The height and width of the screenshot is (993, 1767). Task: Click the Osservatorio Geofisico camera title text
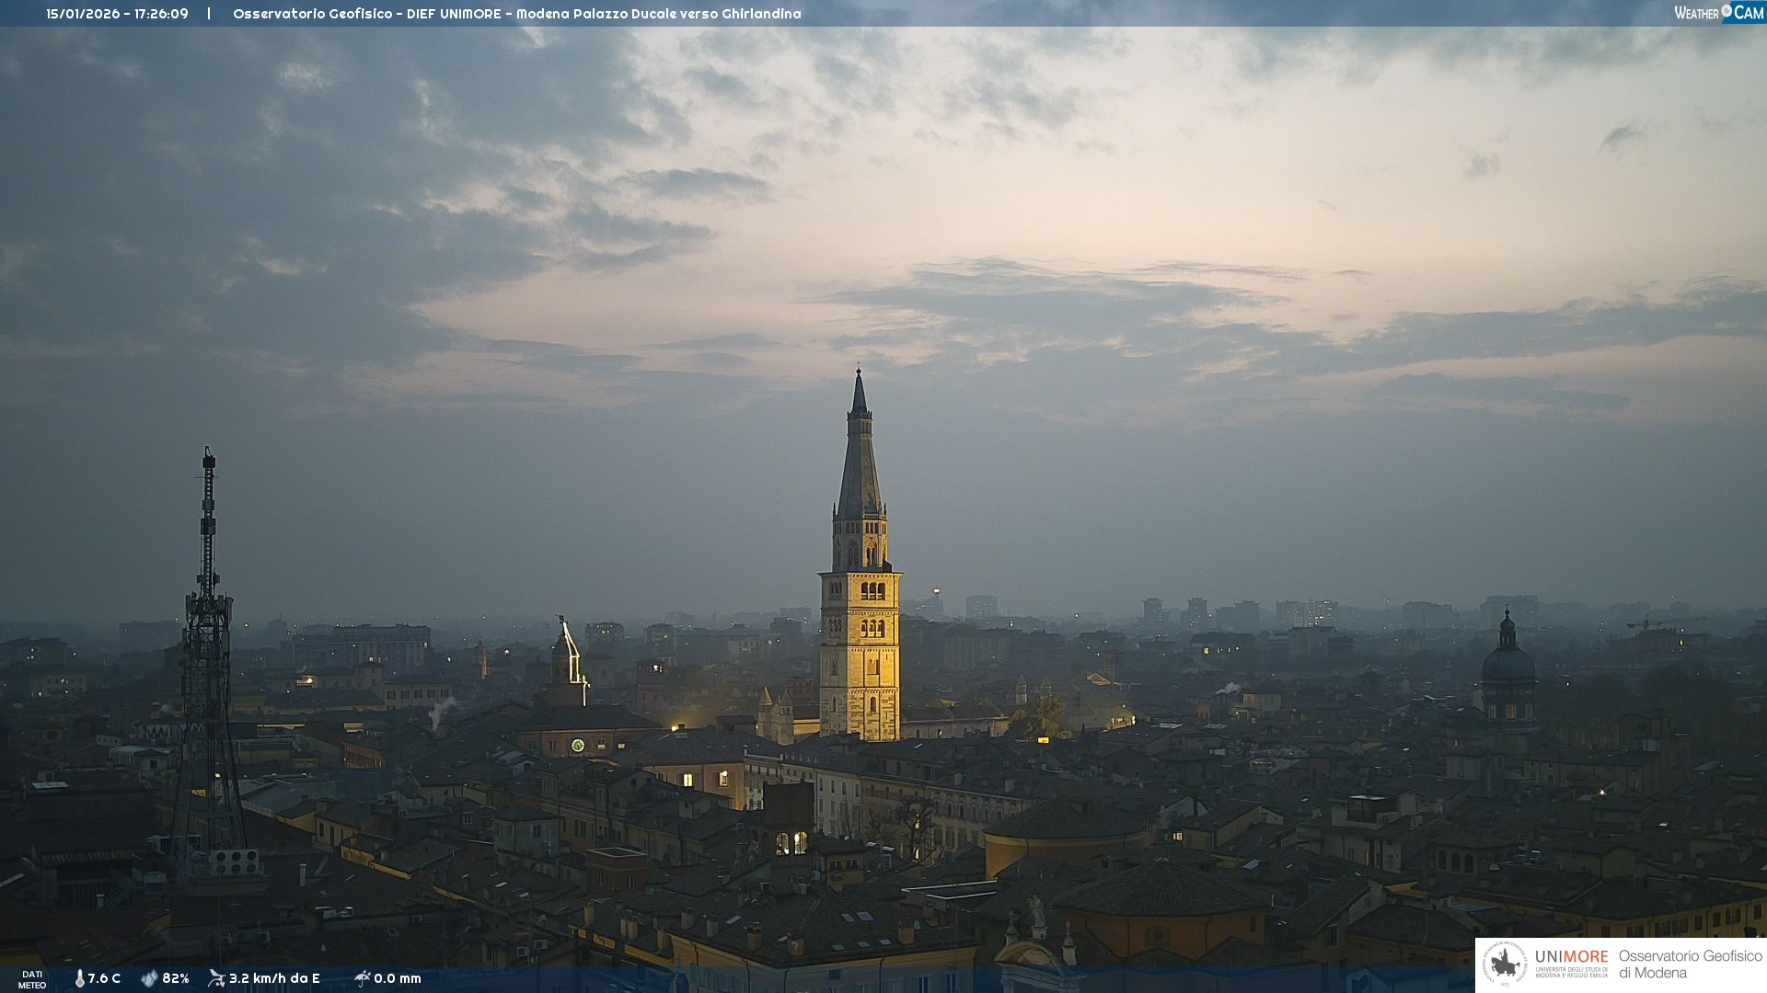(x=516, y=14)
